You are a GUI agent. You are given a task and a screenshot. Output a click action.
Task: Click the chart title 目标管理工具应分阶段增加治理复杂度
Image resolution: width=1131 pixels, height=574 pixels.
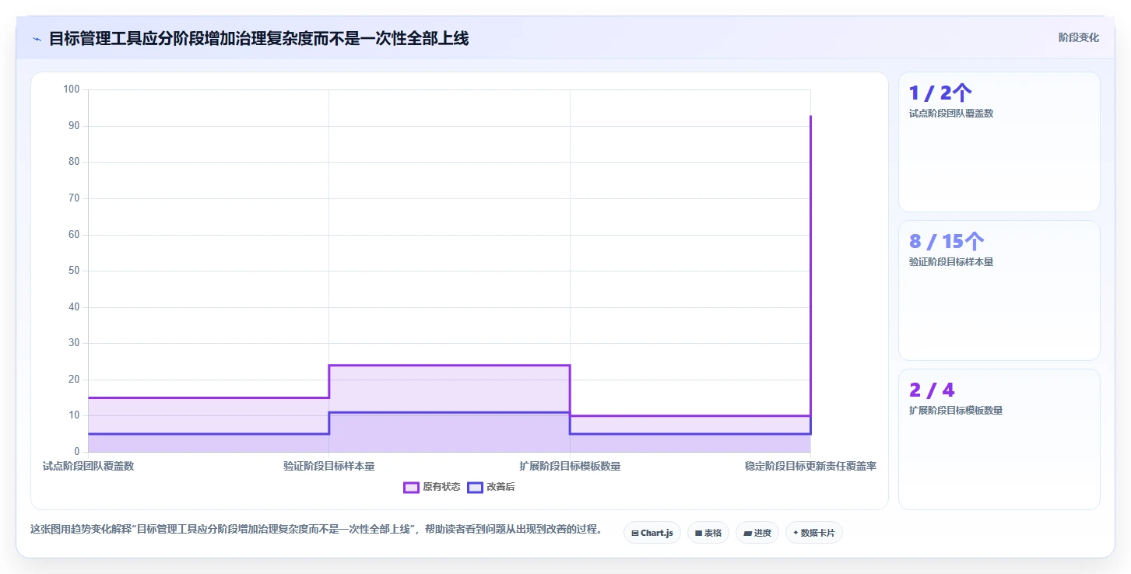(x=259, y=38)
